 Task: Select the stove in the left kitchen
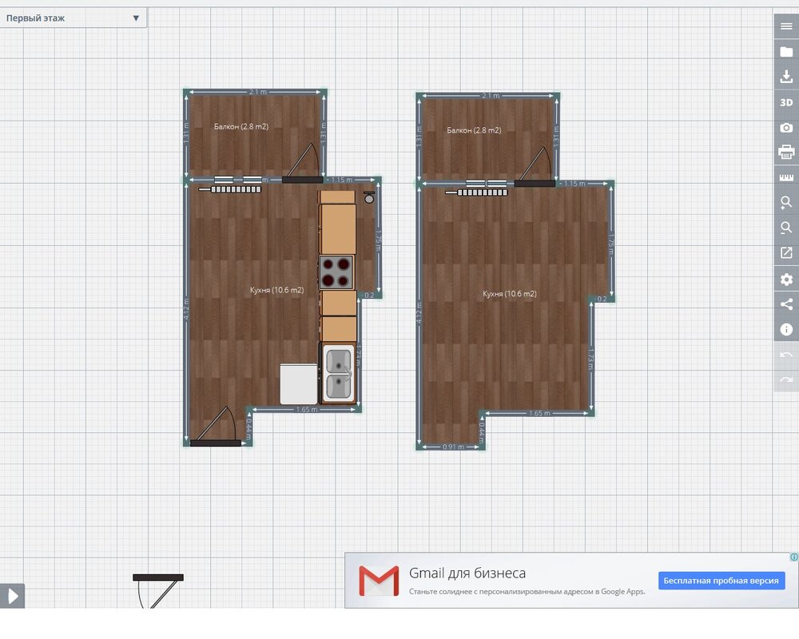[x=336, y=272]
